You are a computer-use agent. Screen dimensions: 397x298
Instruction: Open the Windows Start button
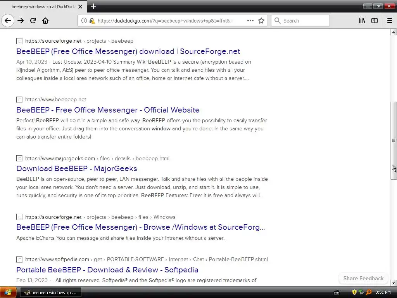click(x=8, y=293)
